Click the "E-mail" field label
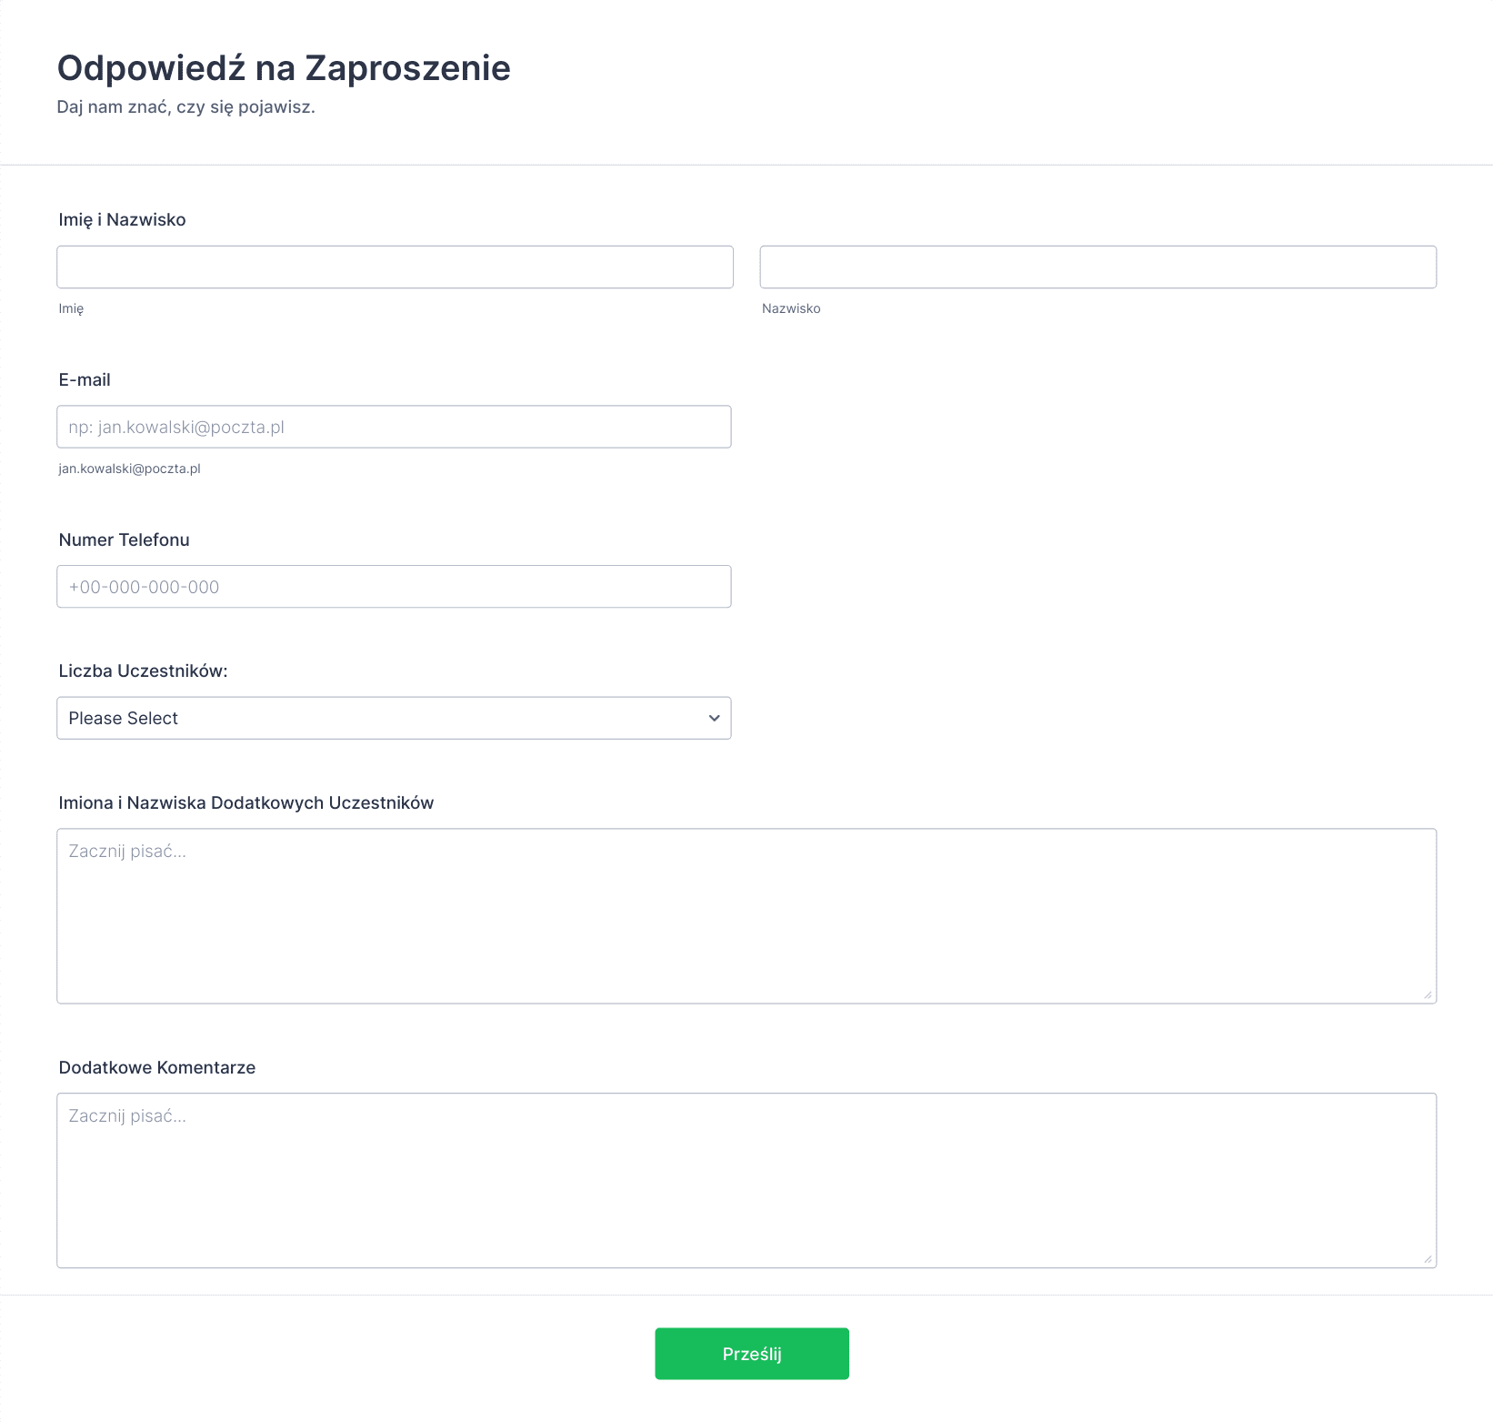 point(85,379)
